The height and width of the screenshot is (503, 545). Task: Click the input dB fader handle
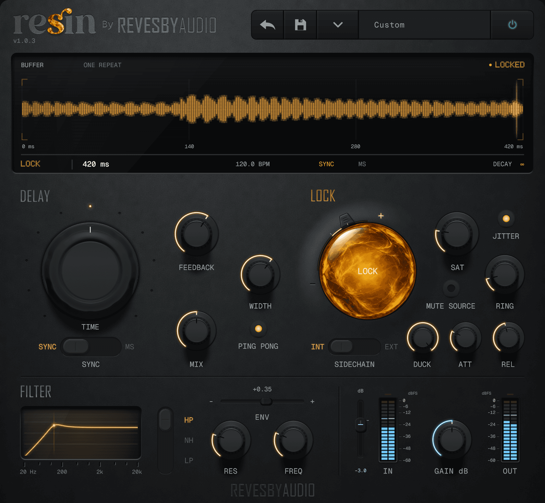[361, 424]
